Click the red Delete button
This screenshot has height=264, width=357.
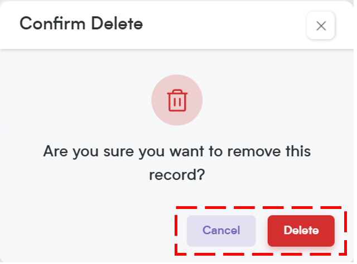tap(301, 231)
